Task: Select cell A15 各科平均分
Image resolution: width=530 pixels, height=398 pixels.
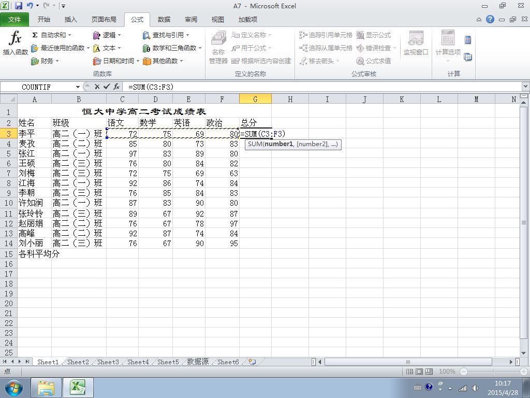Action: [35, 254]
